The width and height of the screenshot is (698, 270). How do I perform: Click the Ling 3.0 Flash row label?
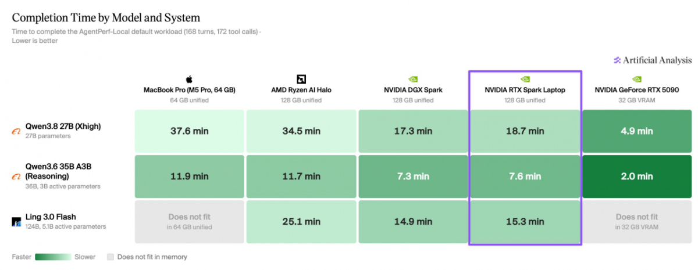pos(50,217)
